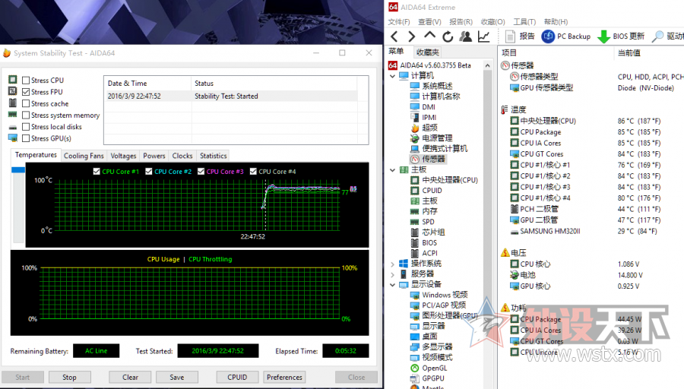The height and width of the screenshot is (389, 684).
Task: Open Preferences in stability test
Action: pyautogui.click(x=284, y=378)
